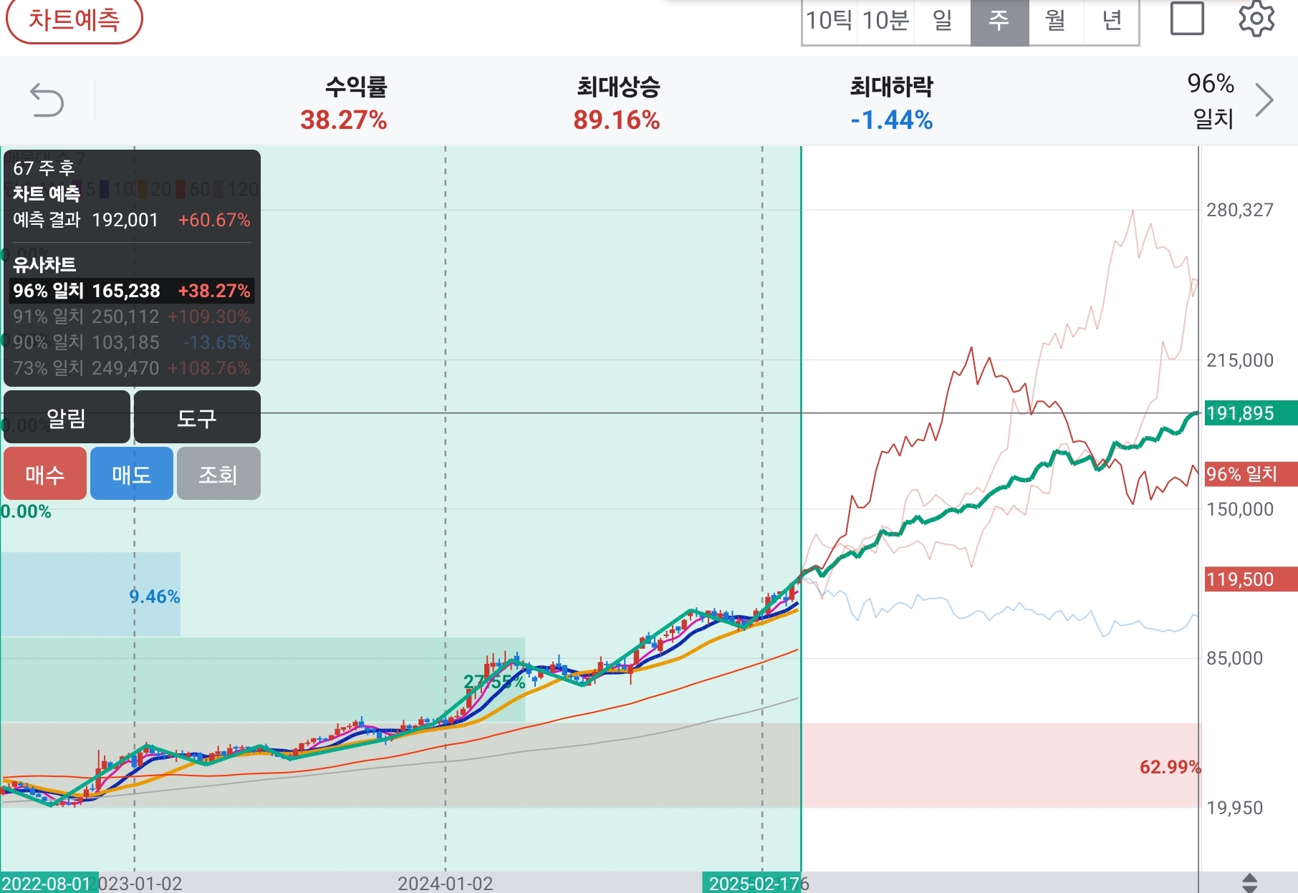Select the 90% 일치 similar chart row

(x=132, y=342)
